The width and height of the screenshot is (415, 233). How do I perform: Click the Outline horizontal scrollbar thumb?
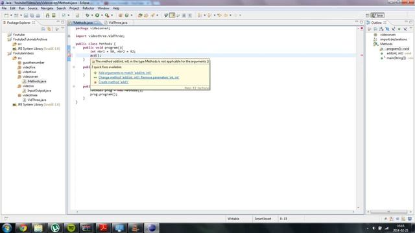pos(388,212)
